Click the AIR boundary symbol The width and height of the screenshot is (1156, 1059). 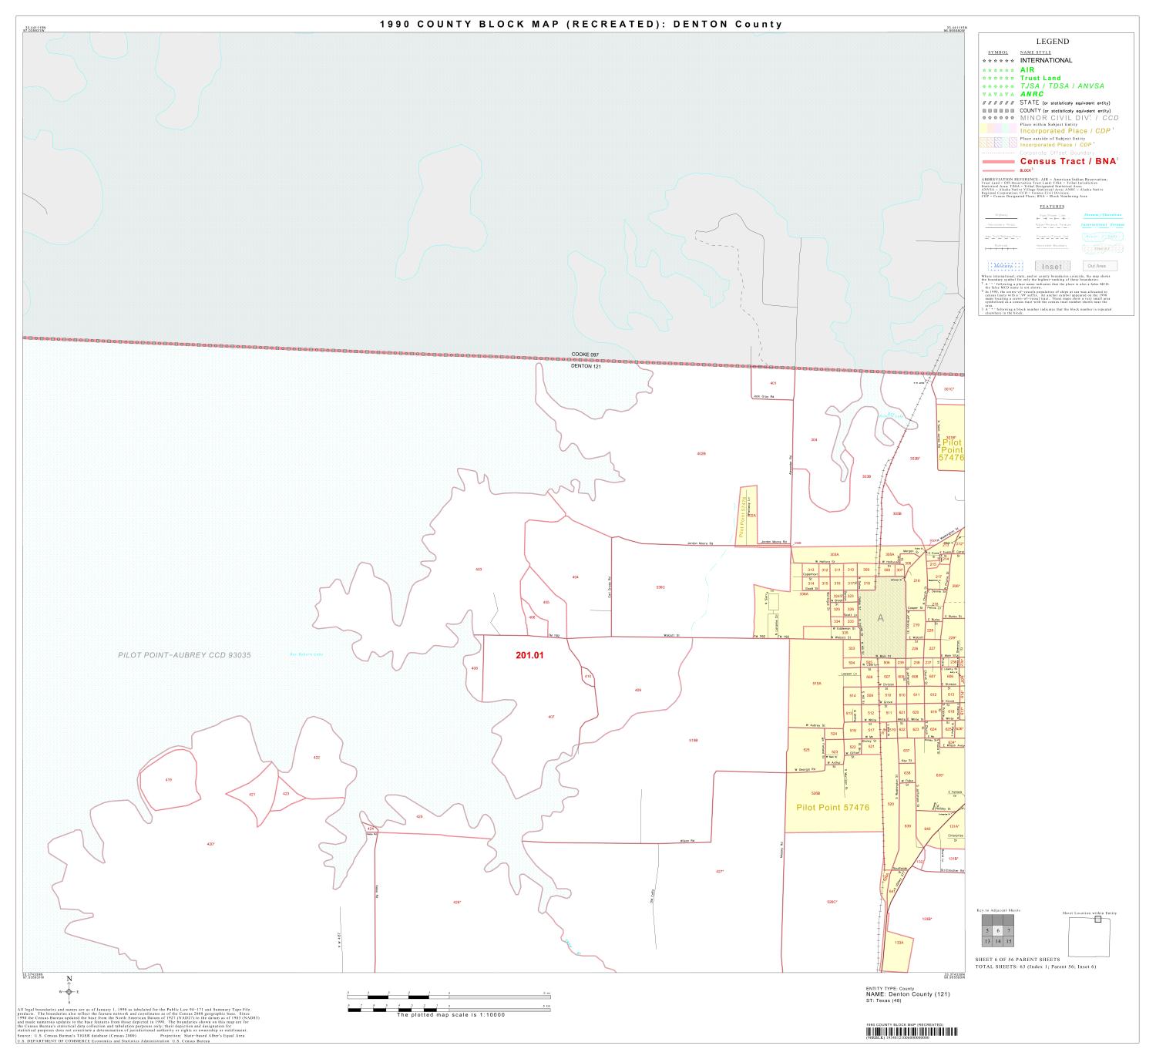point(998,69)
